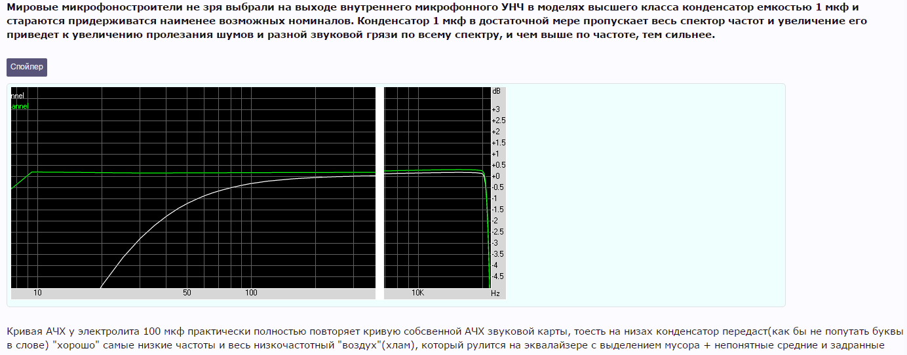Click the '+0.5' dB scale value
Image resolution: width=907 pixels, height=355 pixels.
(499, 165)
